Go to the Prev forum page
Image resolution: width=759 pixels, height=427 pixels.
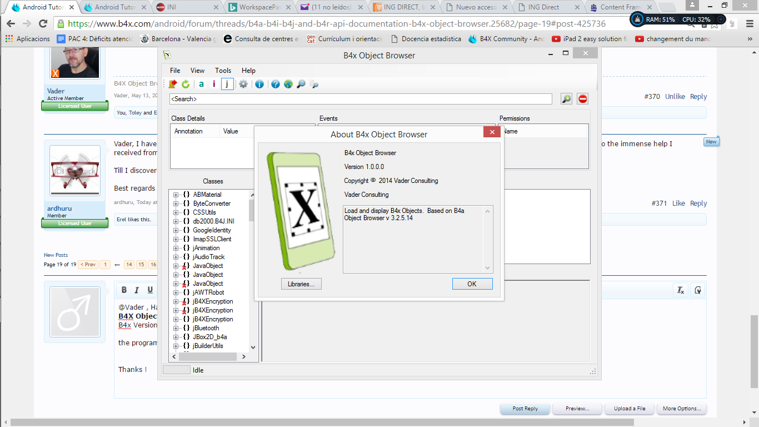click(88, 265)
